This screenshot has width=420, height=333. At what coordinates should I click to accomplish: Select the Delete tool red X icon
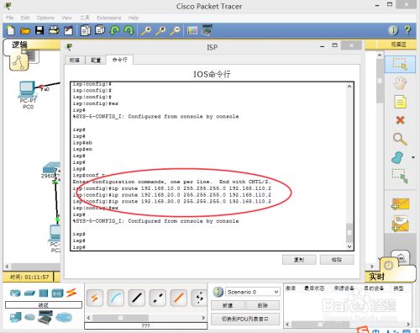point(400,120)
